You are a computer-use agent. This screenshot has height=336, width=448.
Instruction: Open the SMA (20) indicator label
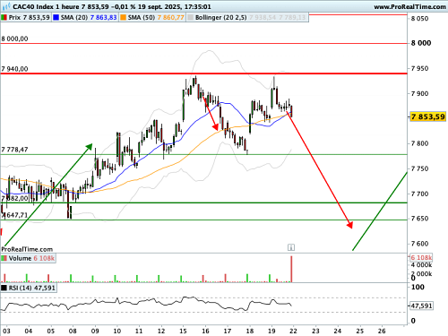click(74, 18)
